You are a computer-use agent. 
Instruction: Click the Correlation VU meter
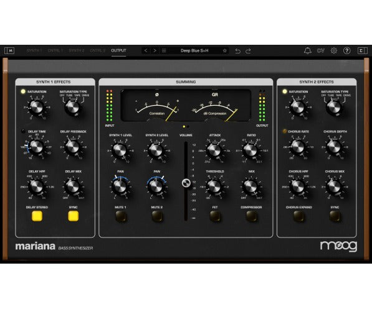[156, 106]
